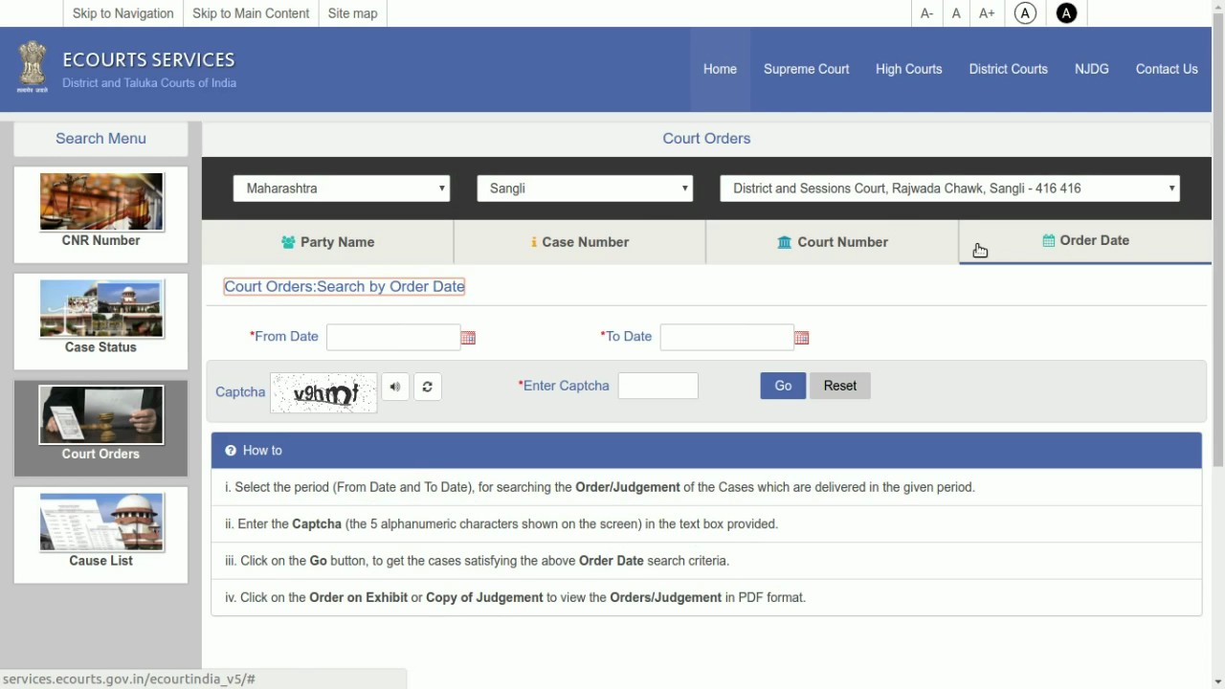Viewport: 1225px width, 689px height.
Task: Click the national emblem logo
Action: click(33, 67)
